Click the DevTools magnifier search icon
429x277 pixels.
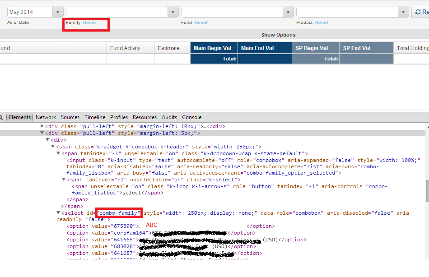pos(2,117)
